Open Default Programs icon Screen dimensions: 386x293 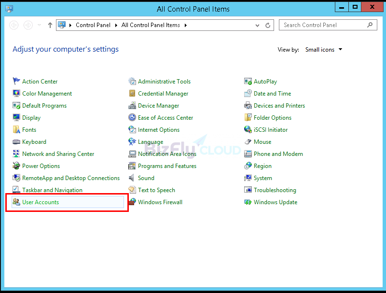[x=16, y=105]
